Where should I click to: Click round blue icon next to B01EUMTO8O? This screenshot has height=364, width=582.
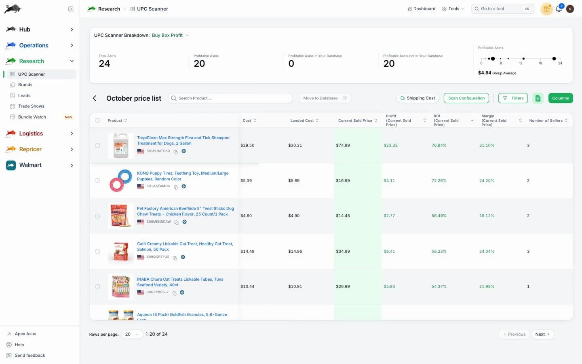[x=183, y=151]
